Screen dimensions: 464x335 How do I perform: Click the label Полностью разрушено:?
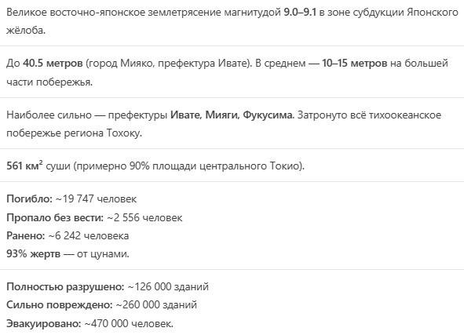pyautogui.click(x=65, y=287)
